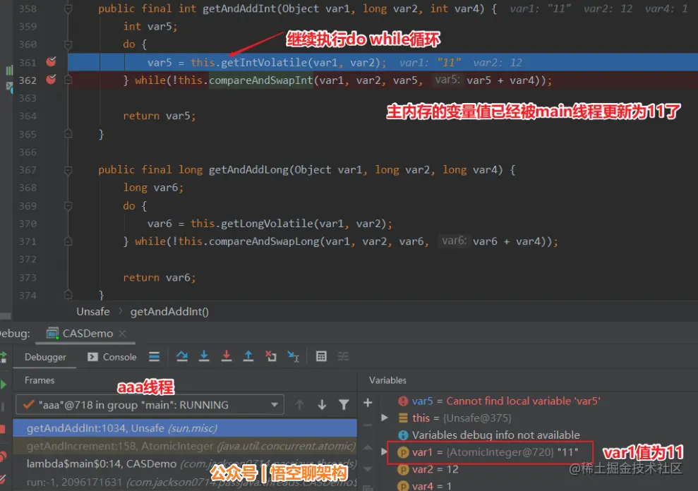Click the previous frame up arrow

pos(299,405)
